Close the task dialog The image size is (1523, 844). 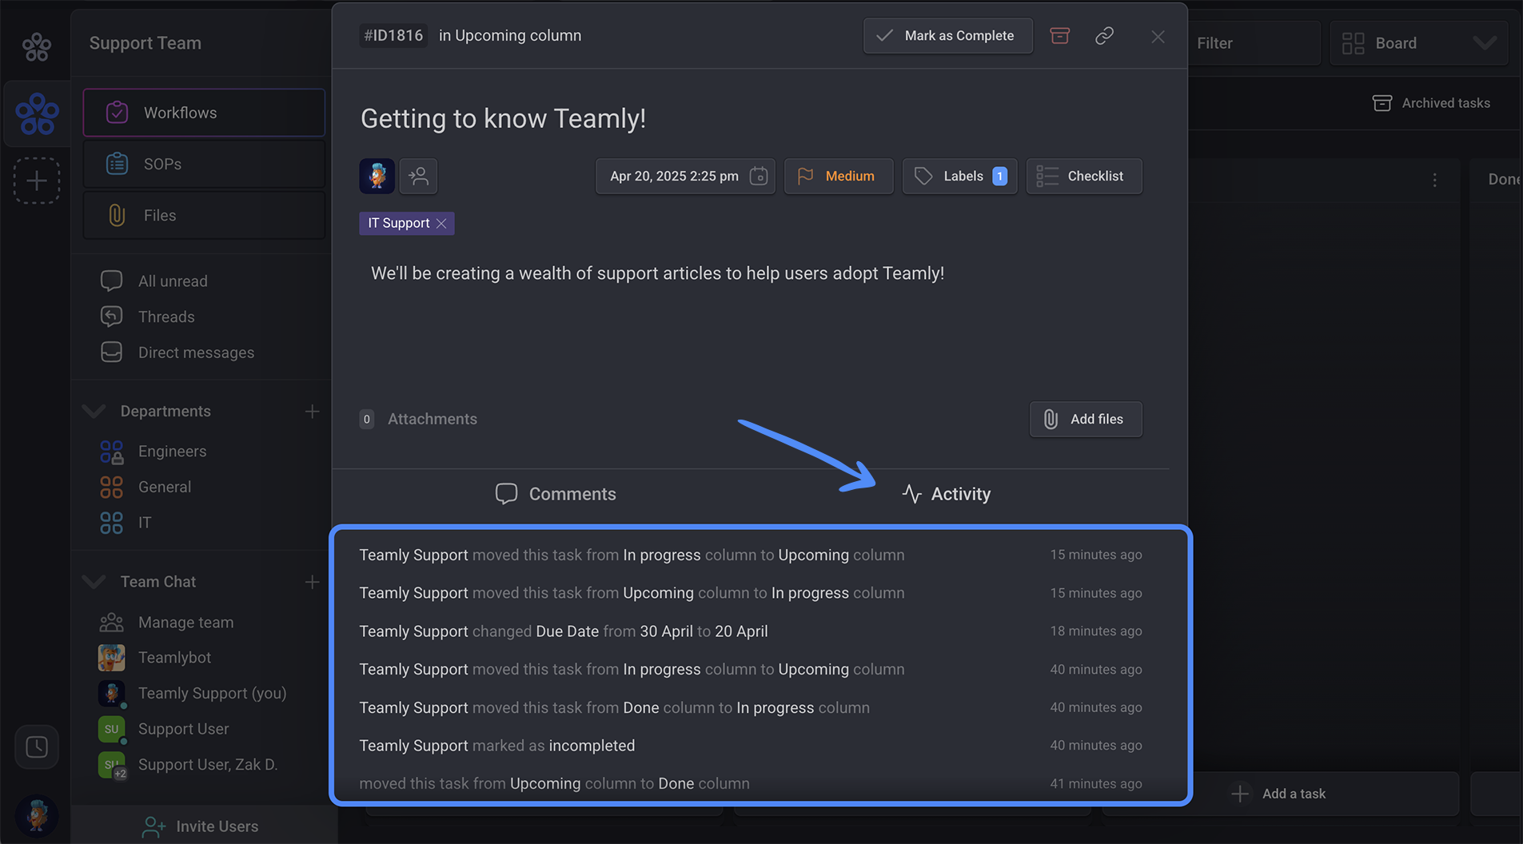click(x=1158, y=37)
